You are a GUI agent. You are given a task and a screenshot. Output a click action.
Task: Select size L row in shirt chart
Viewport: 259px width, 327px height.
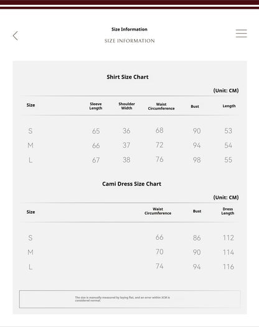point(129,159)
